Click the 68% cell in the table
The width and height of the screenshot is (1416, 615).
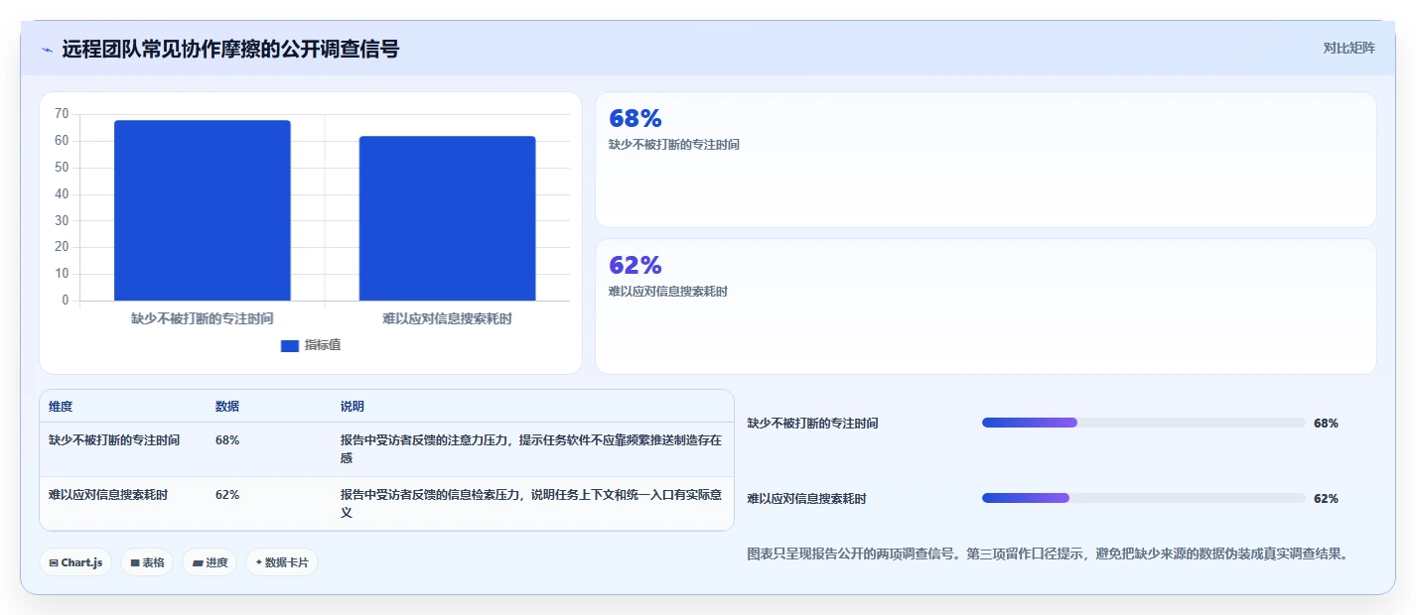[x=227, y=439]
